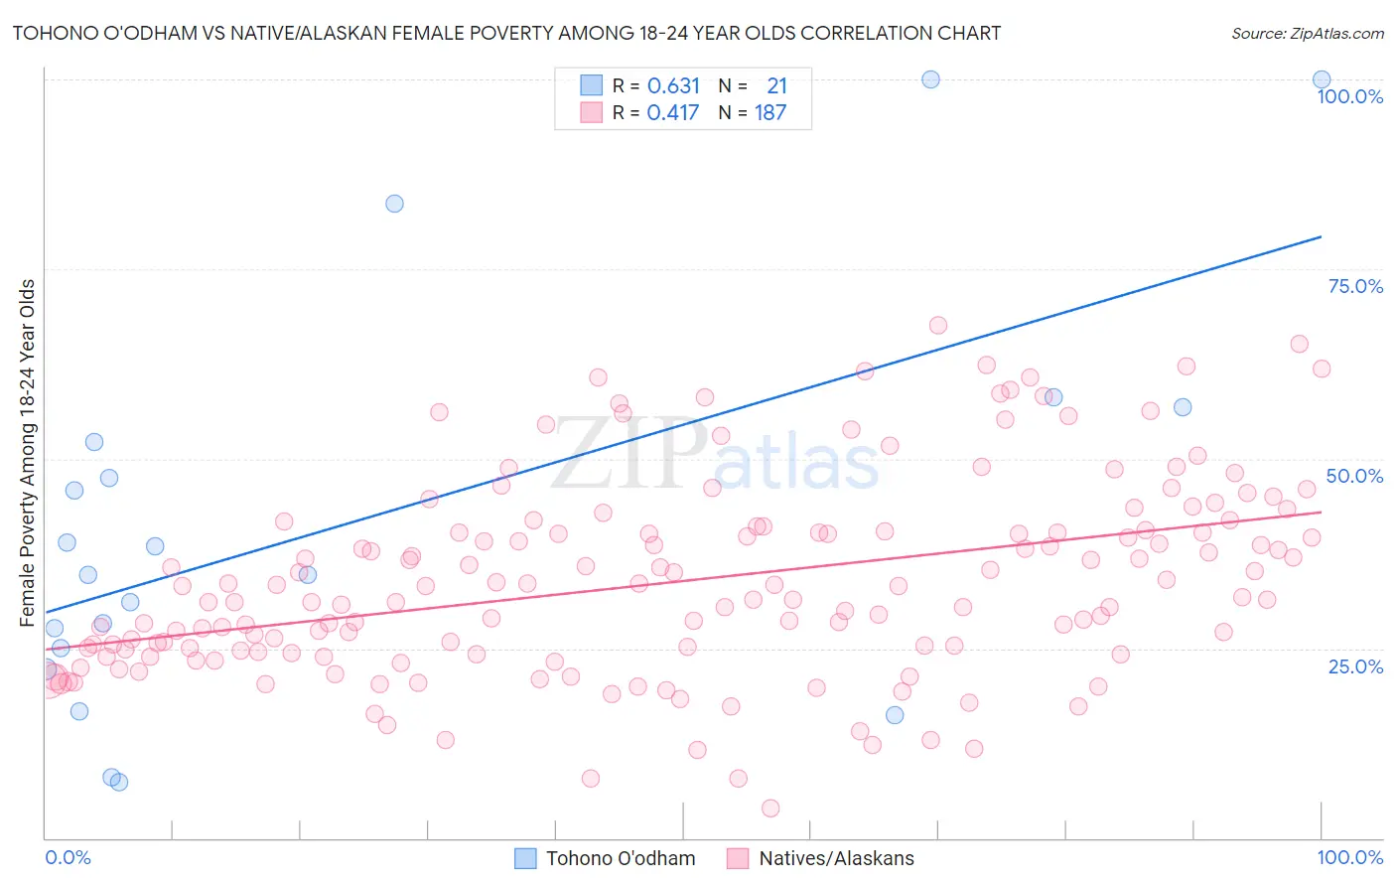Click the right end of the pink regression line

pyautogui.click(x=1321, y=512)
